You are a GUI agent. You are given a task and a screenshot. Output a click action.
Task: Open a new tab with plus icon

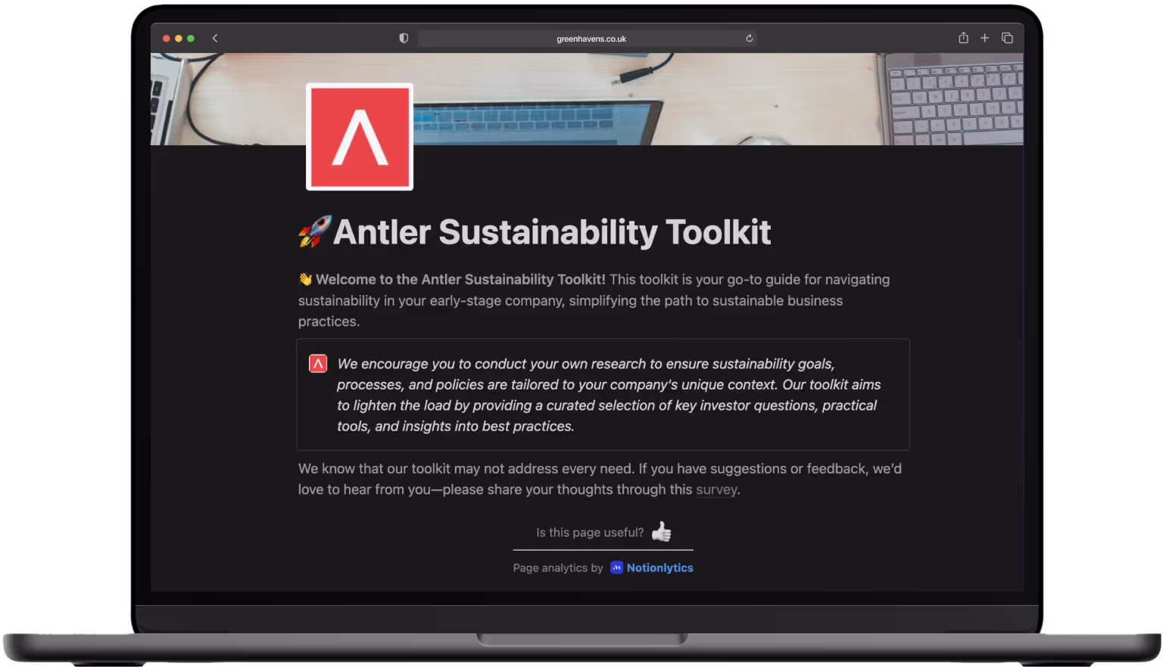point(984,38)
